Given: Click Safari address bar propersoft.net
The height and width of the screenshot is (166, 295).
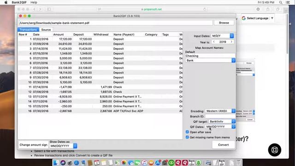Looking at the screenshot, I should pos(152,9).
